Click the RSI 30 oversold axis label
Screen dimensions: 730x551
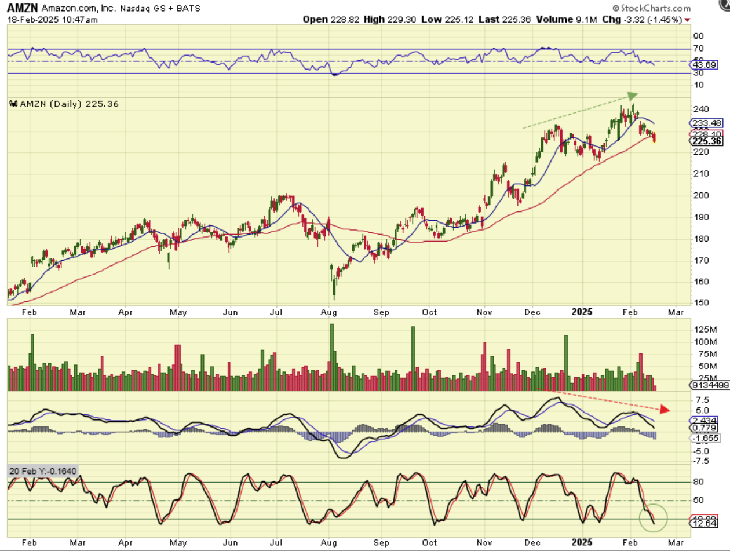coord(699,73)
